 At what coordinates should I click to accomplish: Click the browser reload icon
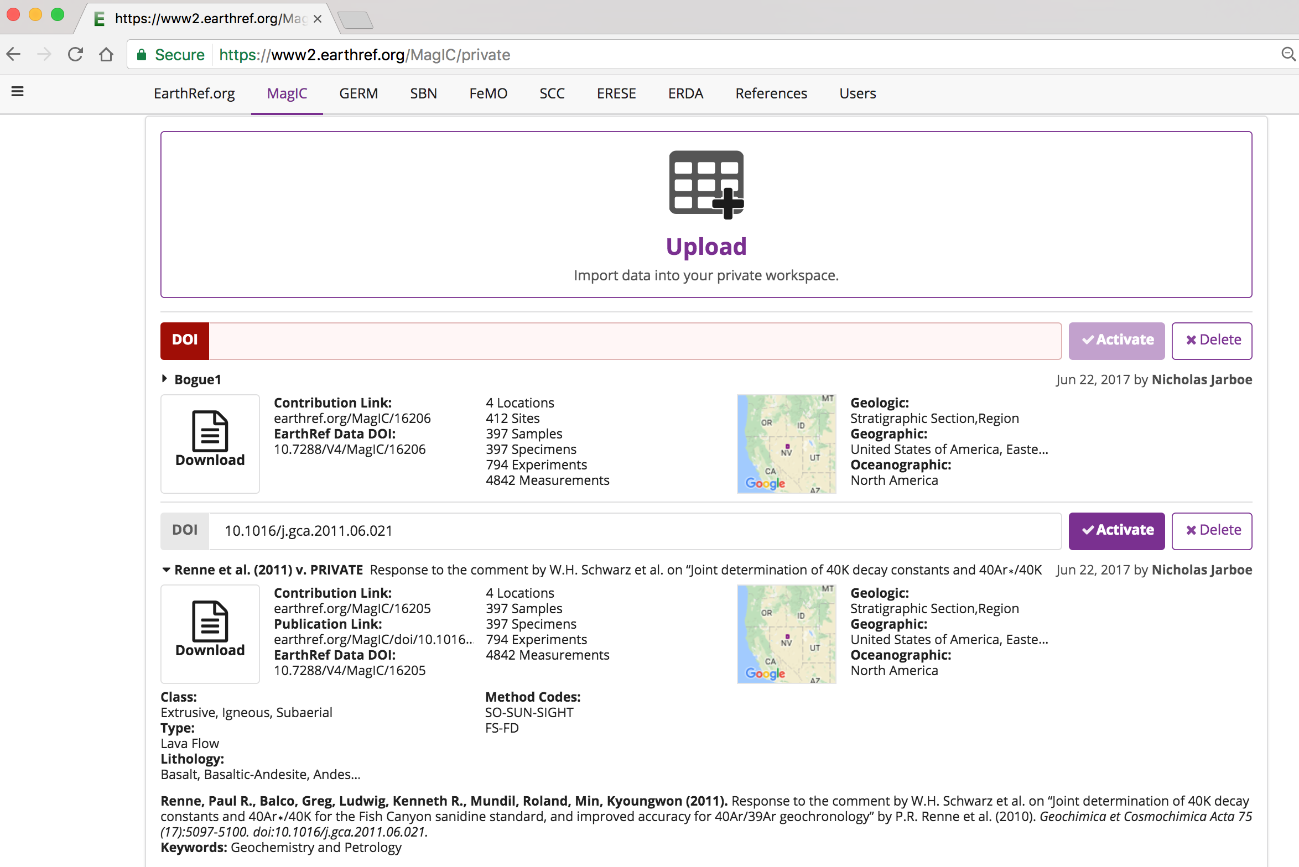[x=75, y=54]
